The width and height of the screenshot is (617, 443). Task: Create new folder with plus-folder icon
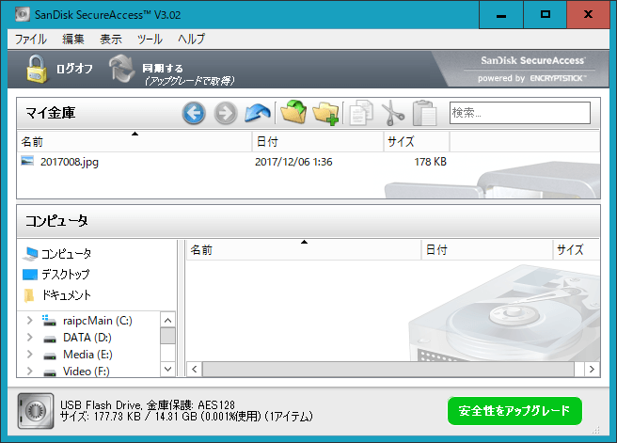325,114
